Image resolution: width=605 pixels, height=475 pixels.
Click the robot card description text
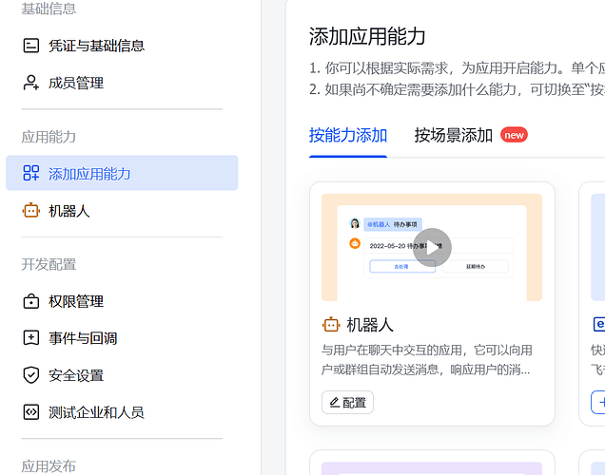tap(426, 360)
